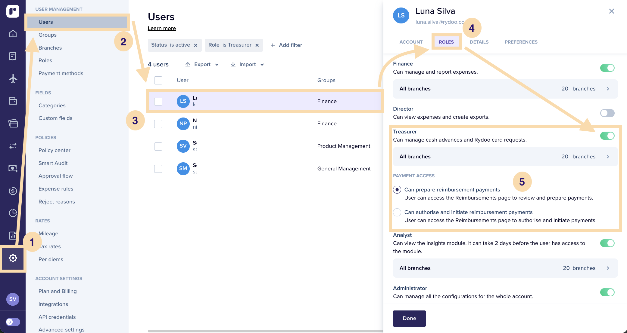Click the Export upload icon
Image resolution: width=627 pixels, height=333 pixels.
click(x=188, y=64)
